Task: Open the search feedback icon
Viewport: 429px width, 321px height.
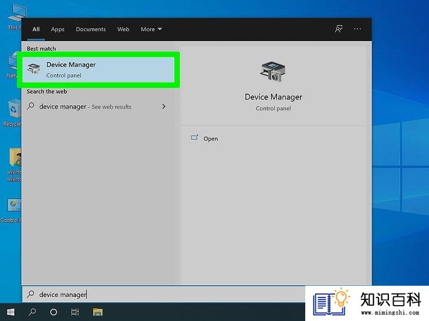Action: click(x=339, y=29)
